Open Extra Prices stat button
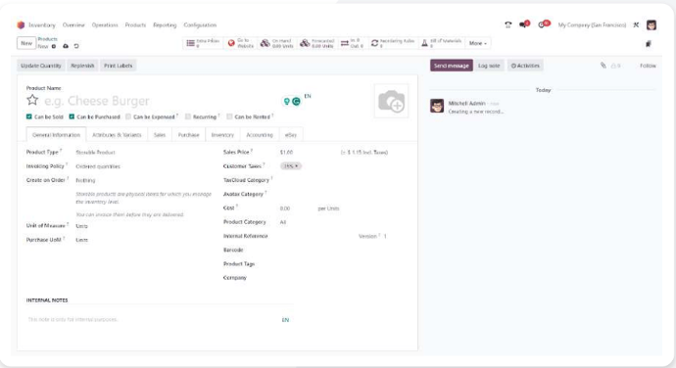676x368 pixels. click(x=203, y=43)
